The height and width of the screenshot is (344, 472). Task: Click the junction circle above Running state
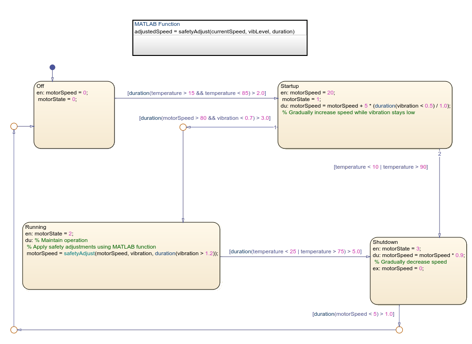tap(183, 127)
